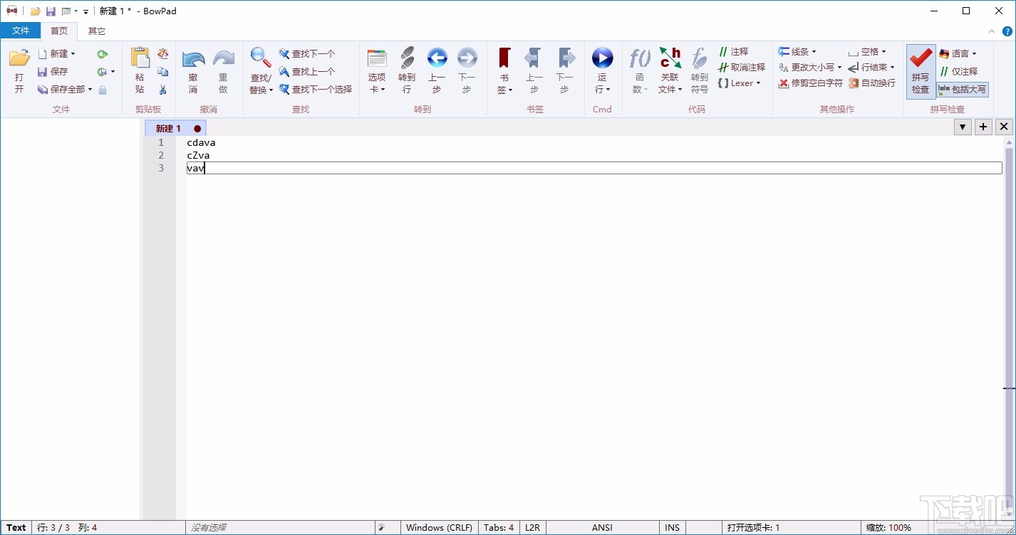Add a new tab with plus button
The image size is (1016, 535).
click(x=983, y=127)
